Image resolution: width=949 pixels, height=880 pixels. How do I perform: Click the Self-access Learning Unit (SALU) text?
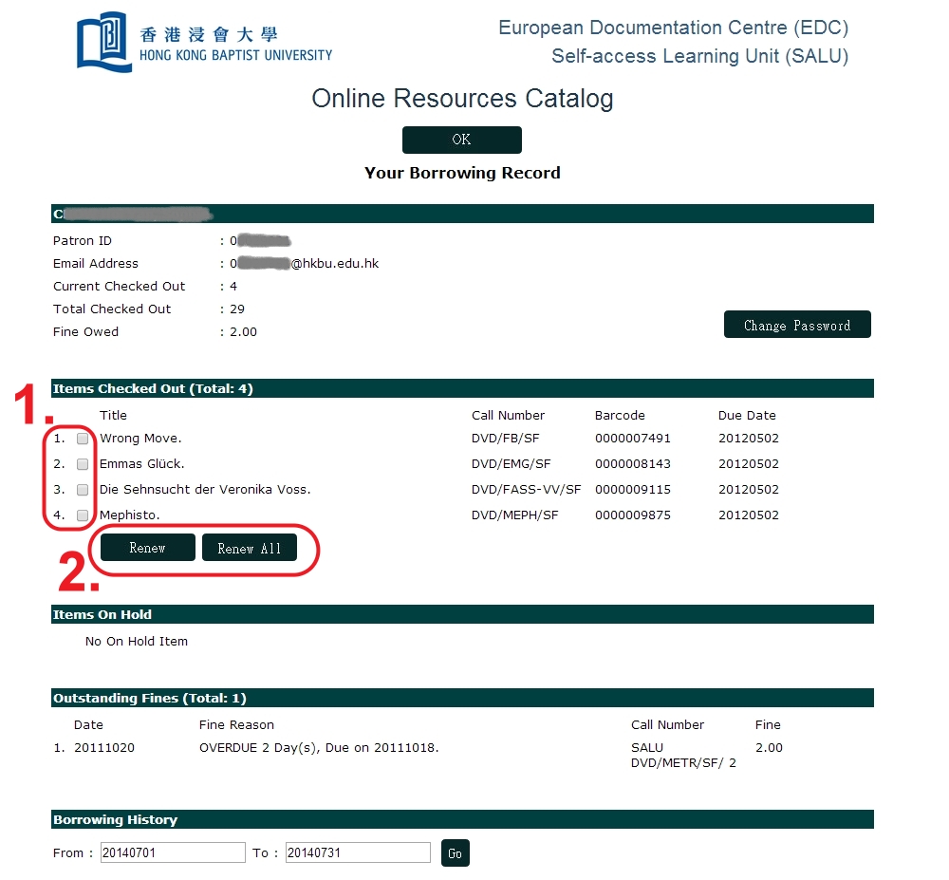699,56
